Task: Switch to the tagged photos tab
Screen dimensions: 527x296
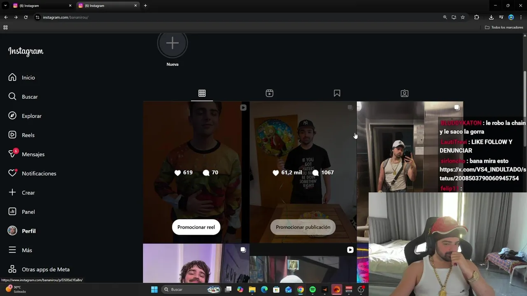Action: [x=404, y=93]
